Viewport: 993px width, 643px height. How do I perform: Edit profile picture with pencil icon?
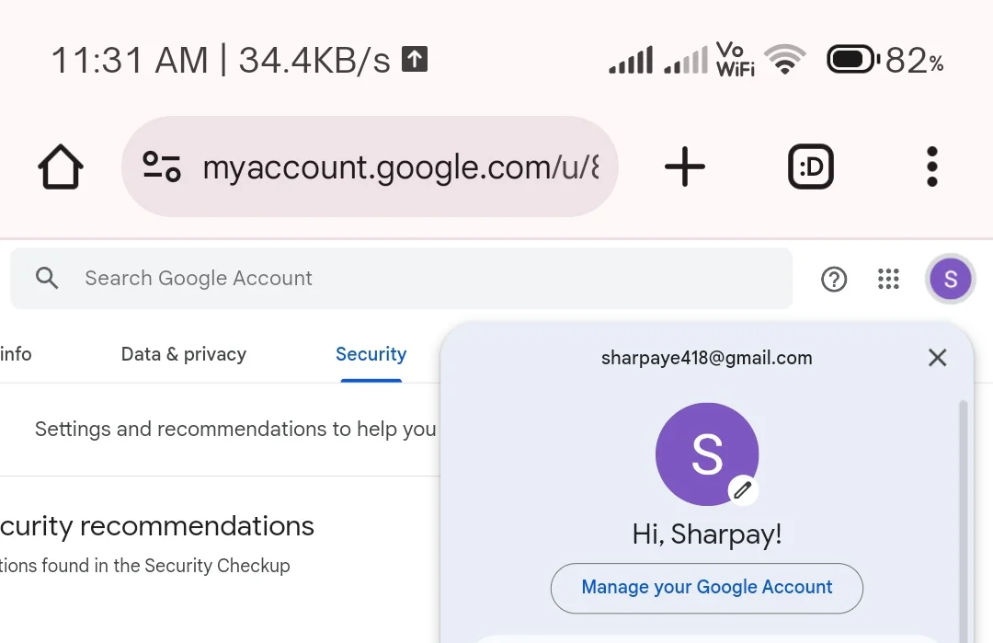[x=743, y=489]
